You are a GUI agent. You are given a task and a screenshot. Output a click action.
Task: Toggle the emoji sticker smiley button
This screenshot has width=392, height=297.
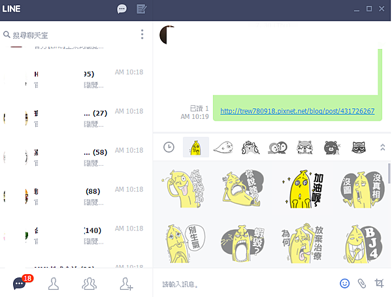point(344,283)
